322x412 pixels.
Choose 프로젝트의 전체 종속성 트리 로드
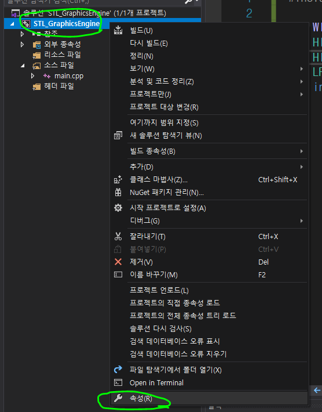coord(183,315)
